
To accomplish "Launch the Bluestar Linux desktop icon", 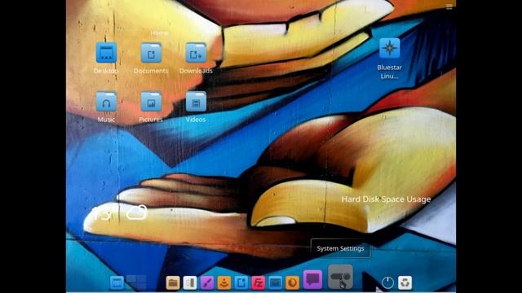I will click(x=390, y=48).
